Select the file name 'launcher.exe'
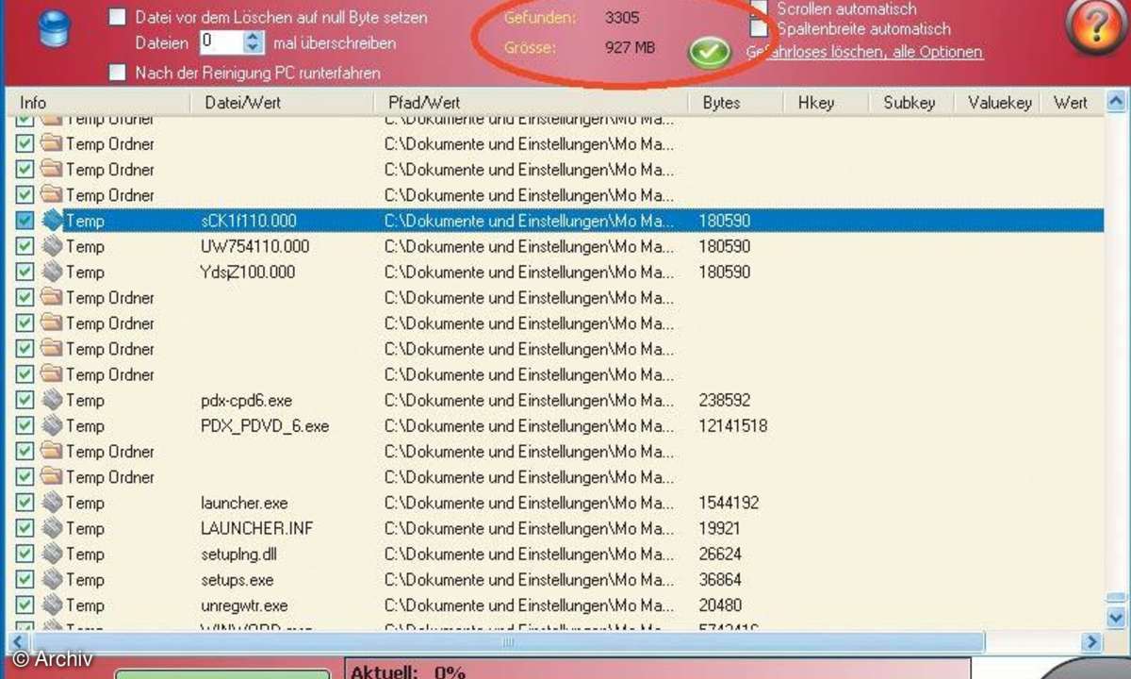The width and height of the screenshot is (1131, 679). click(244, 503)
